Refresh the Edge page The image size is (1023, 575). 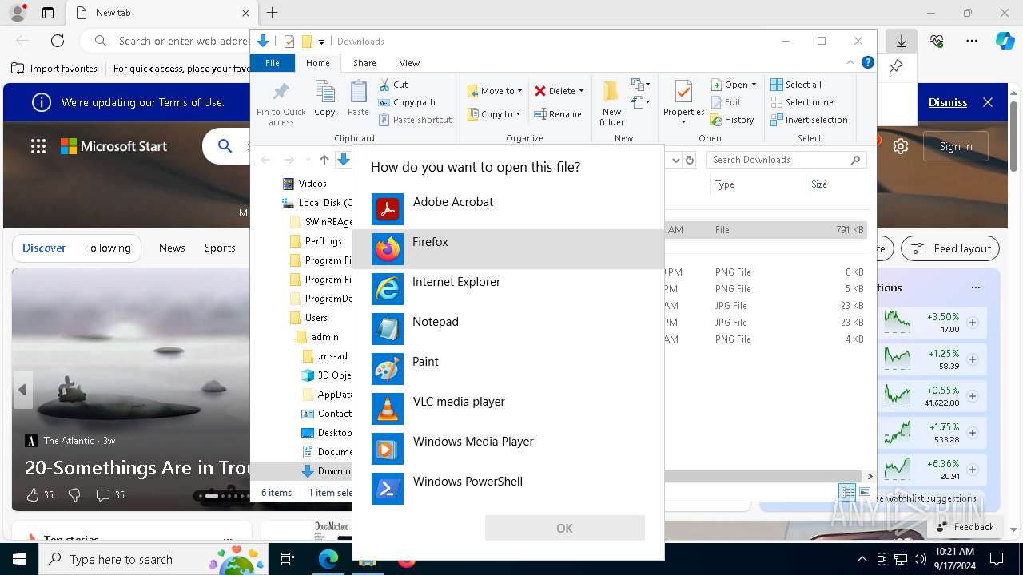(58, 41)
